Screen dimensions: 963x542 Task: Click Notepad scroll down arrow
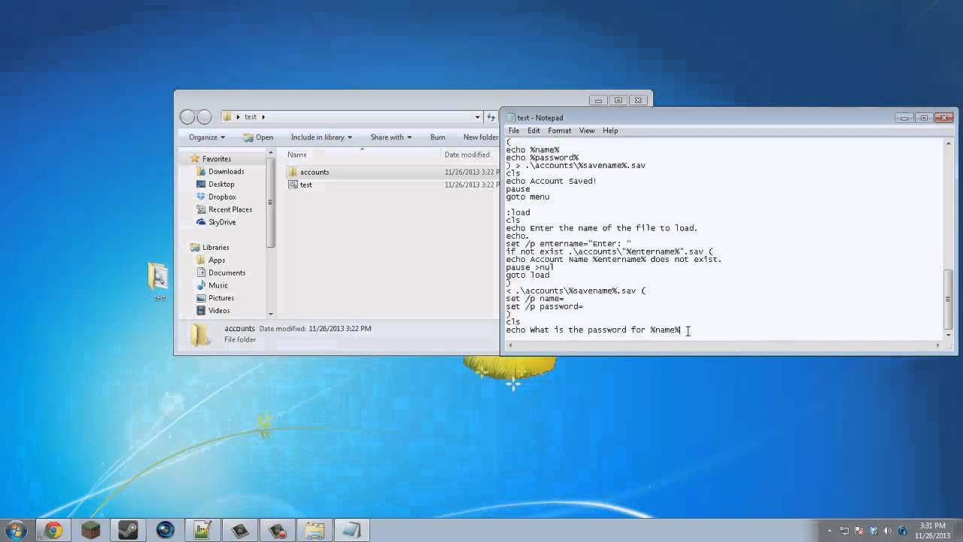(x=949, y=335)
